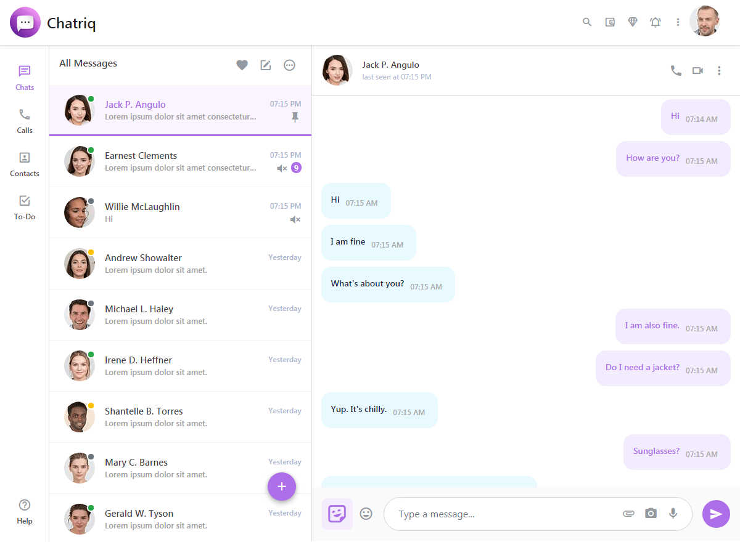The width and height of the screenshot is (740, 542).
Task: Show favorite chats via the heart icon
Action: pos(242,65)
